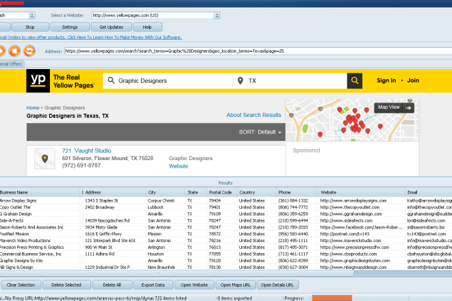
Task: Click the special orders promotional link
Action: click(x=91, y=37)
